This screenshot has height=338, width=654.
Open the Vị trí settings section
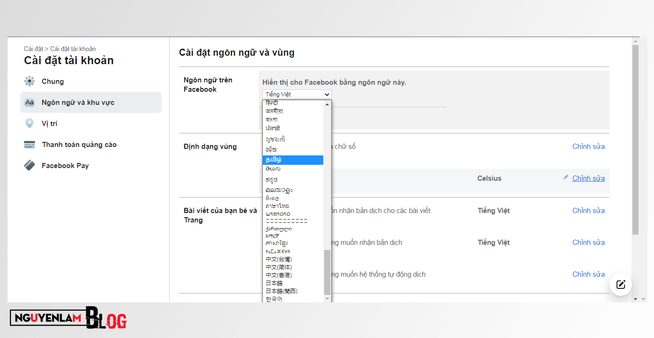coord(91,123)
